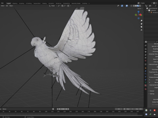The image size is (158, 118).
Task: Add a new workspace with plus button
Action: point(89,3)
